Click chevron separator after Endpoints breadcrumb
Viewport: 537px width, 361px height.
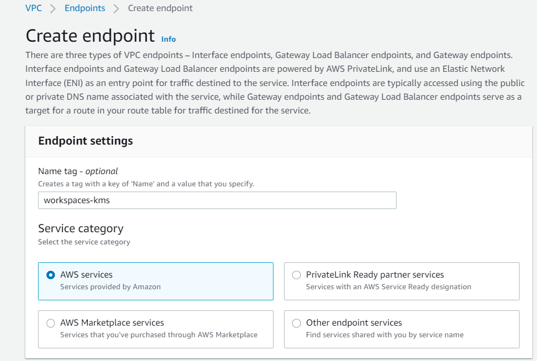[116, 9]
